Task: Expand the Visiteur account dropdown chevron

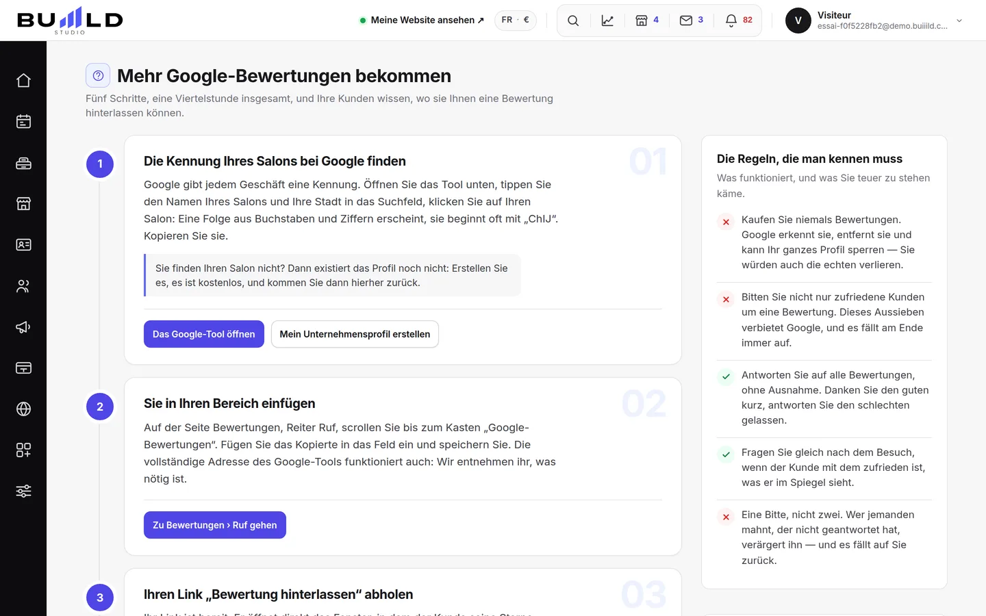Action: pos(959,21)
